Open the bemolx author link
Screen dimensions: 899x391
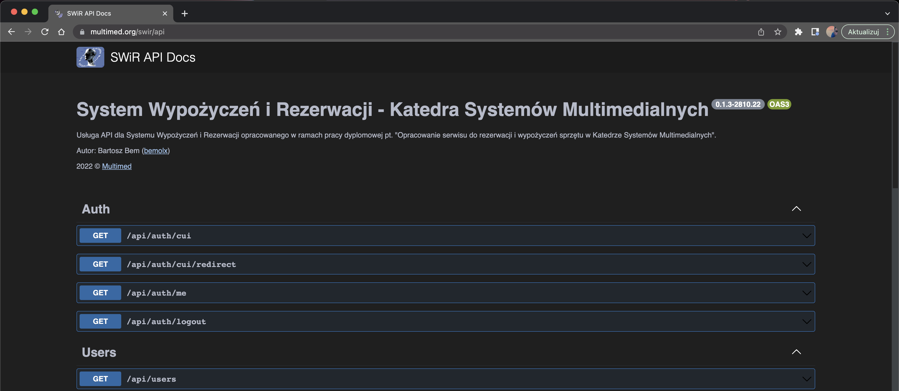pyautogui.click(x=156, y=151)
